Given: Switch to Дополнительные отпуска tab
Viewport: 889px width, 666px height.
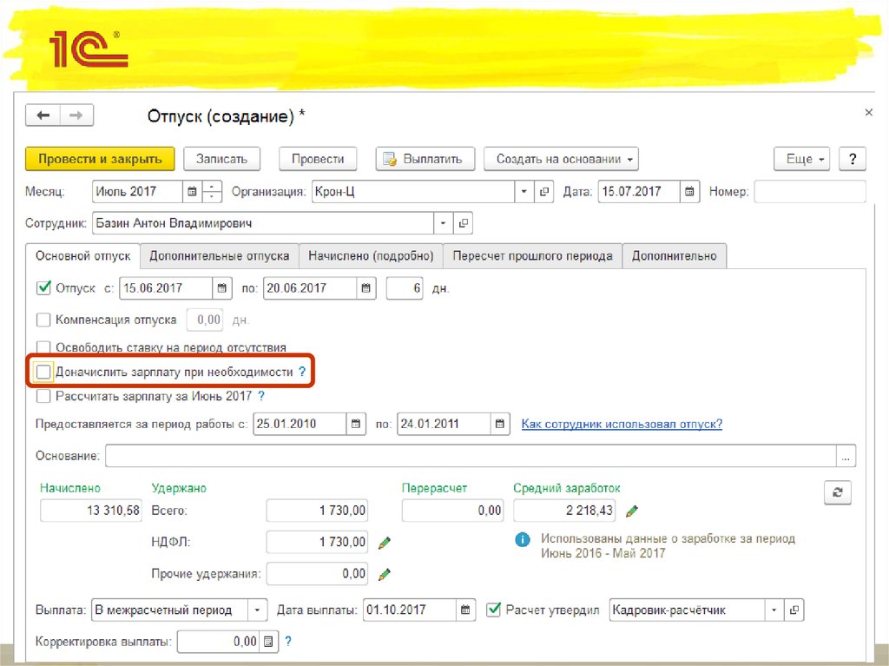Looking at the screenshot, I should [219, 256].
